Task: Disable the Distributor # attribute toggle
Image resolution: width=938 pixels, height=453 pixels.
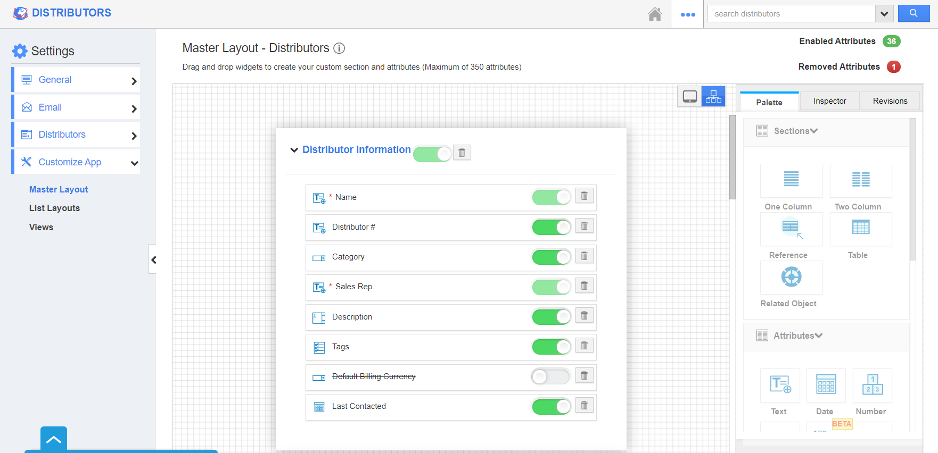Action: (x=551, y=227)
